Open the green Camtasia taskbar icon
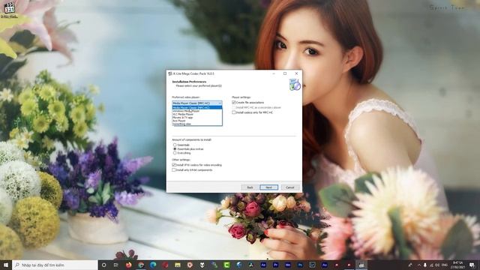The width and height of the screenshot is (480, 270). coord(226,265)
